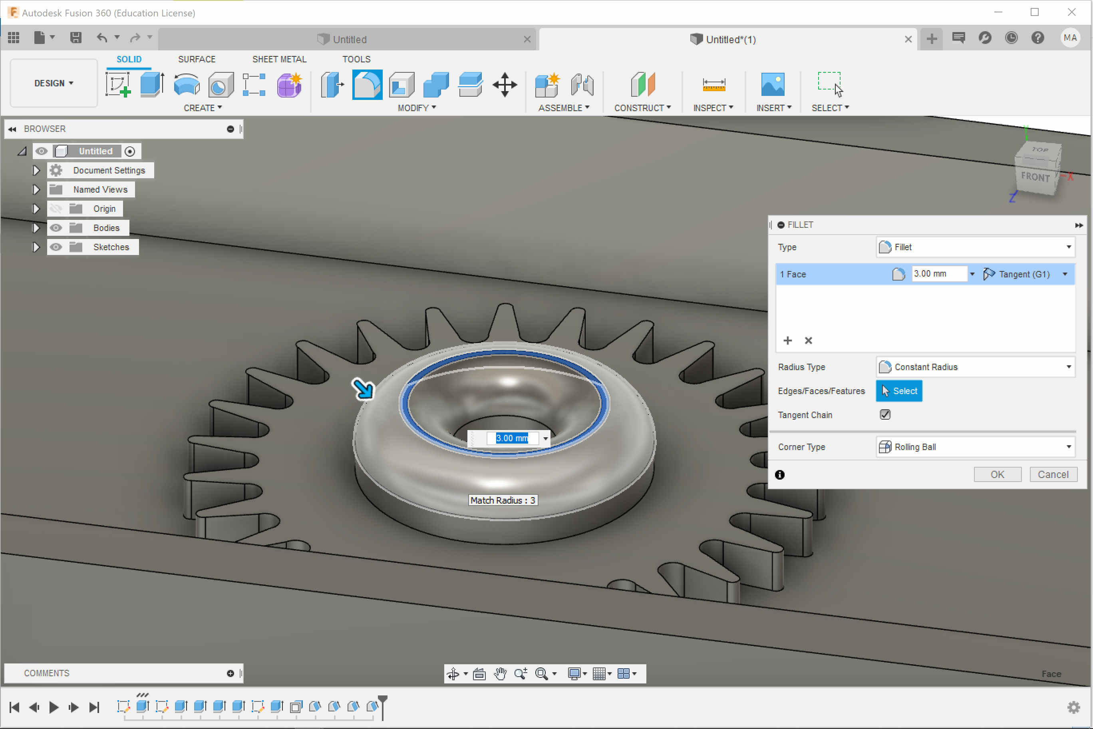The image size is (1093, 729).
Task: Select the Shell tool icon
Action: pyautogui.click(x=401, y=85)
